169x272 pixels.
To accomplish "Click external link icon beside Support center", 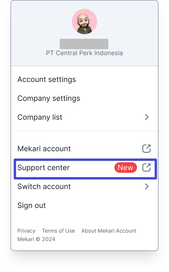I will (x=146, y=167).
